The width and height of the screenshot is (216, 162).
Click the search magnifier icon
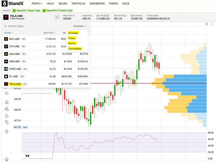(x=5, y=26)
